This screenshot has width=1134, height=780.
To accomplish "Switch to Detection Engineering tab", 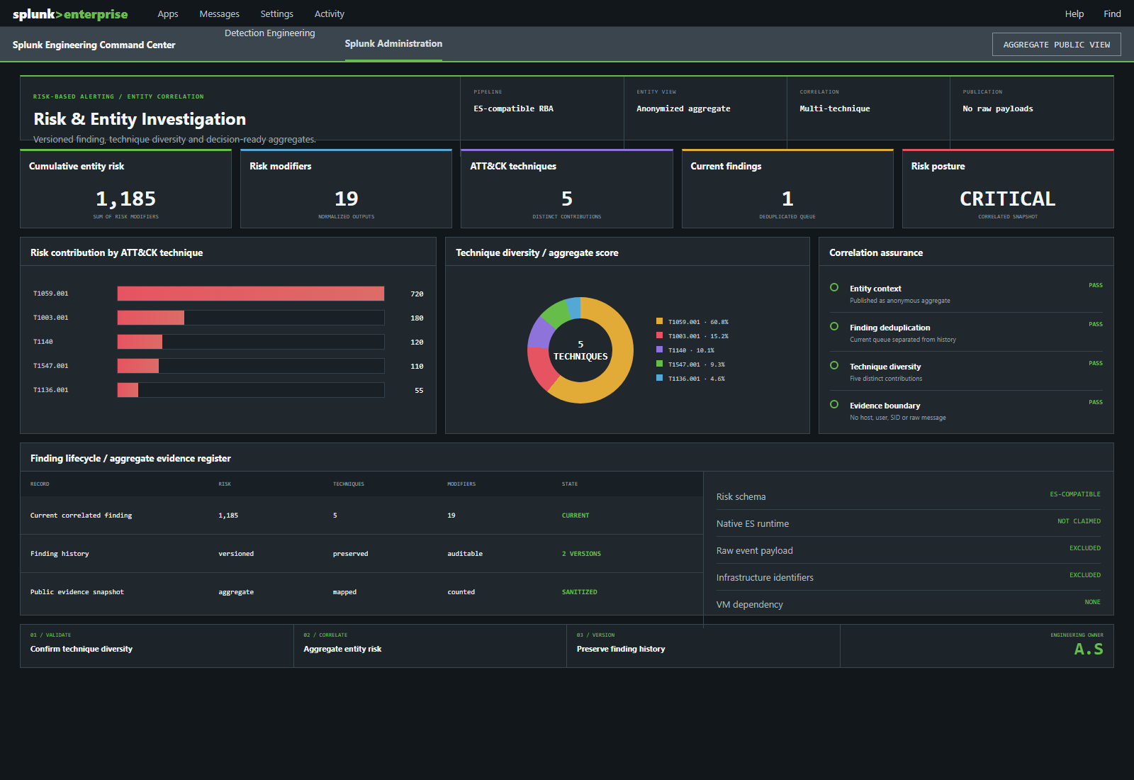I will click(269, 33).
